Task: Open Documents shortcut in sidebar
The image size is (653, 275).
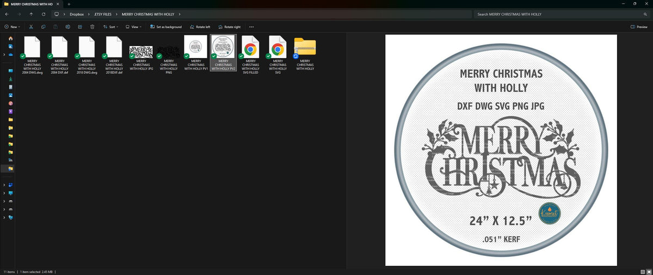Action: tap(10, 87)
